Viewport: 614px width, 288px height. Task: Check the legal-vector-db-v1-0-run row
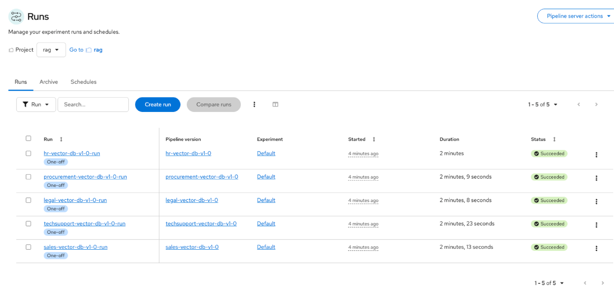[x=29, y=200]
